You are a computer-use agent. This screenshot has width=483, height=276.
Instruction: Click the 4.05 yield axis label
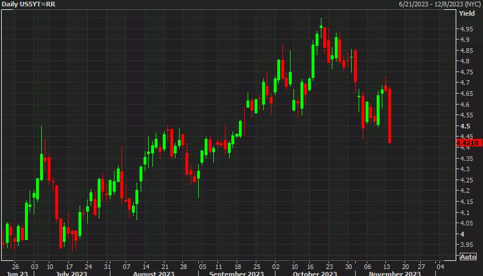[467, 223]
